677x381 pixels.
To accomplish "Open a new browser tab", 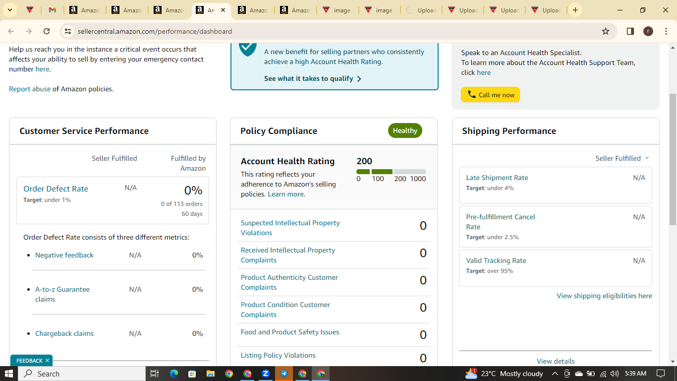I will tap(575, 10).
